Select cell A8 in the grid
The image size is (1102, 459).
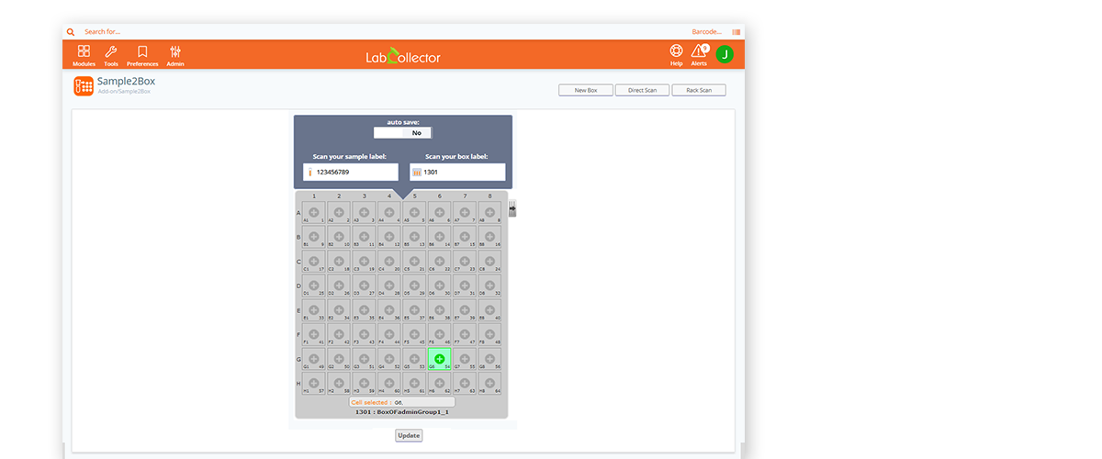coord(489,213)
